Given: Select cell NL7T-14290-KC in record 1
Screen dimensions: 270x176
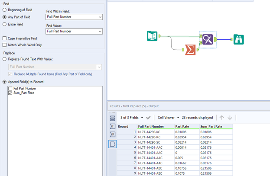Looking at the screenshot, I should point(156,132).
